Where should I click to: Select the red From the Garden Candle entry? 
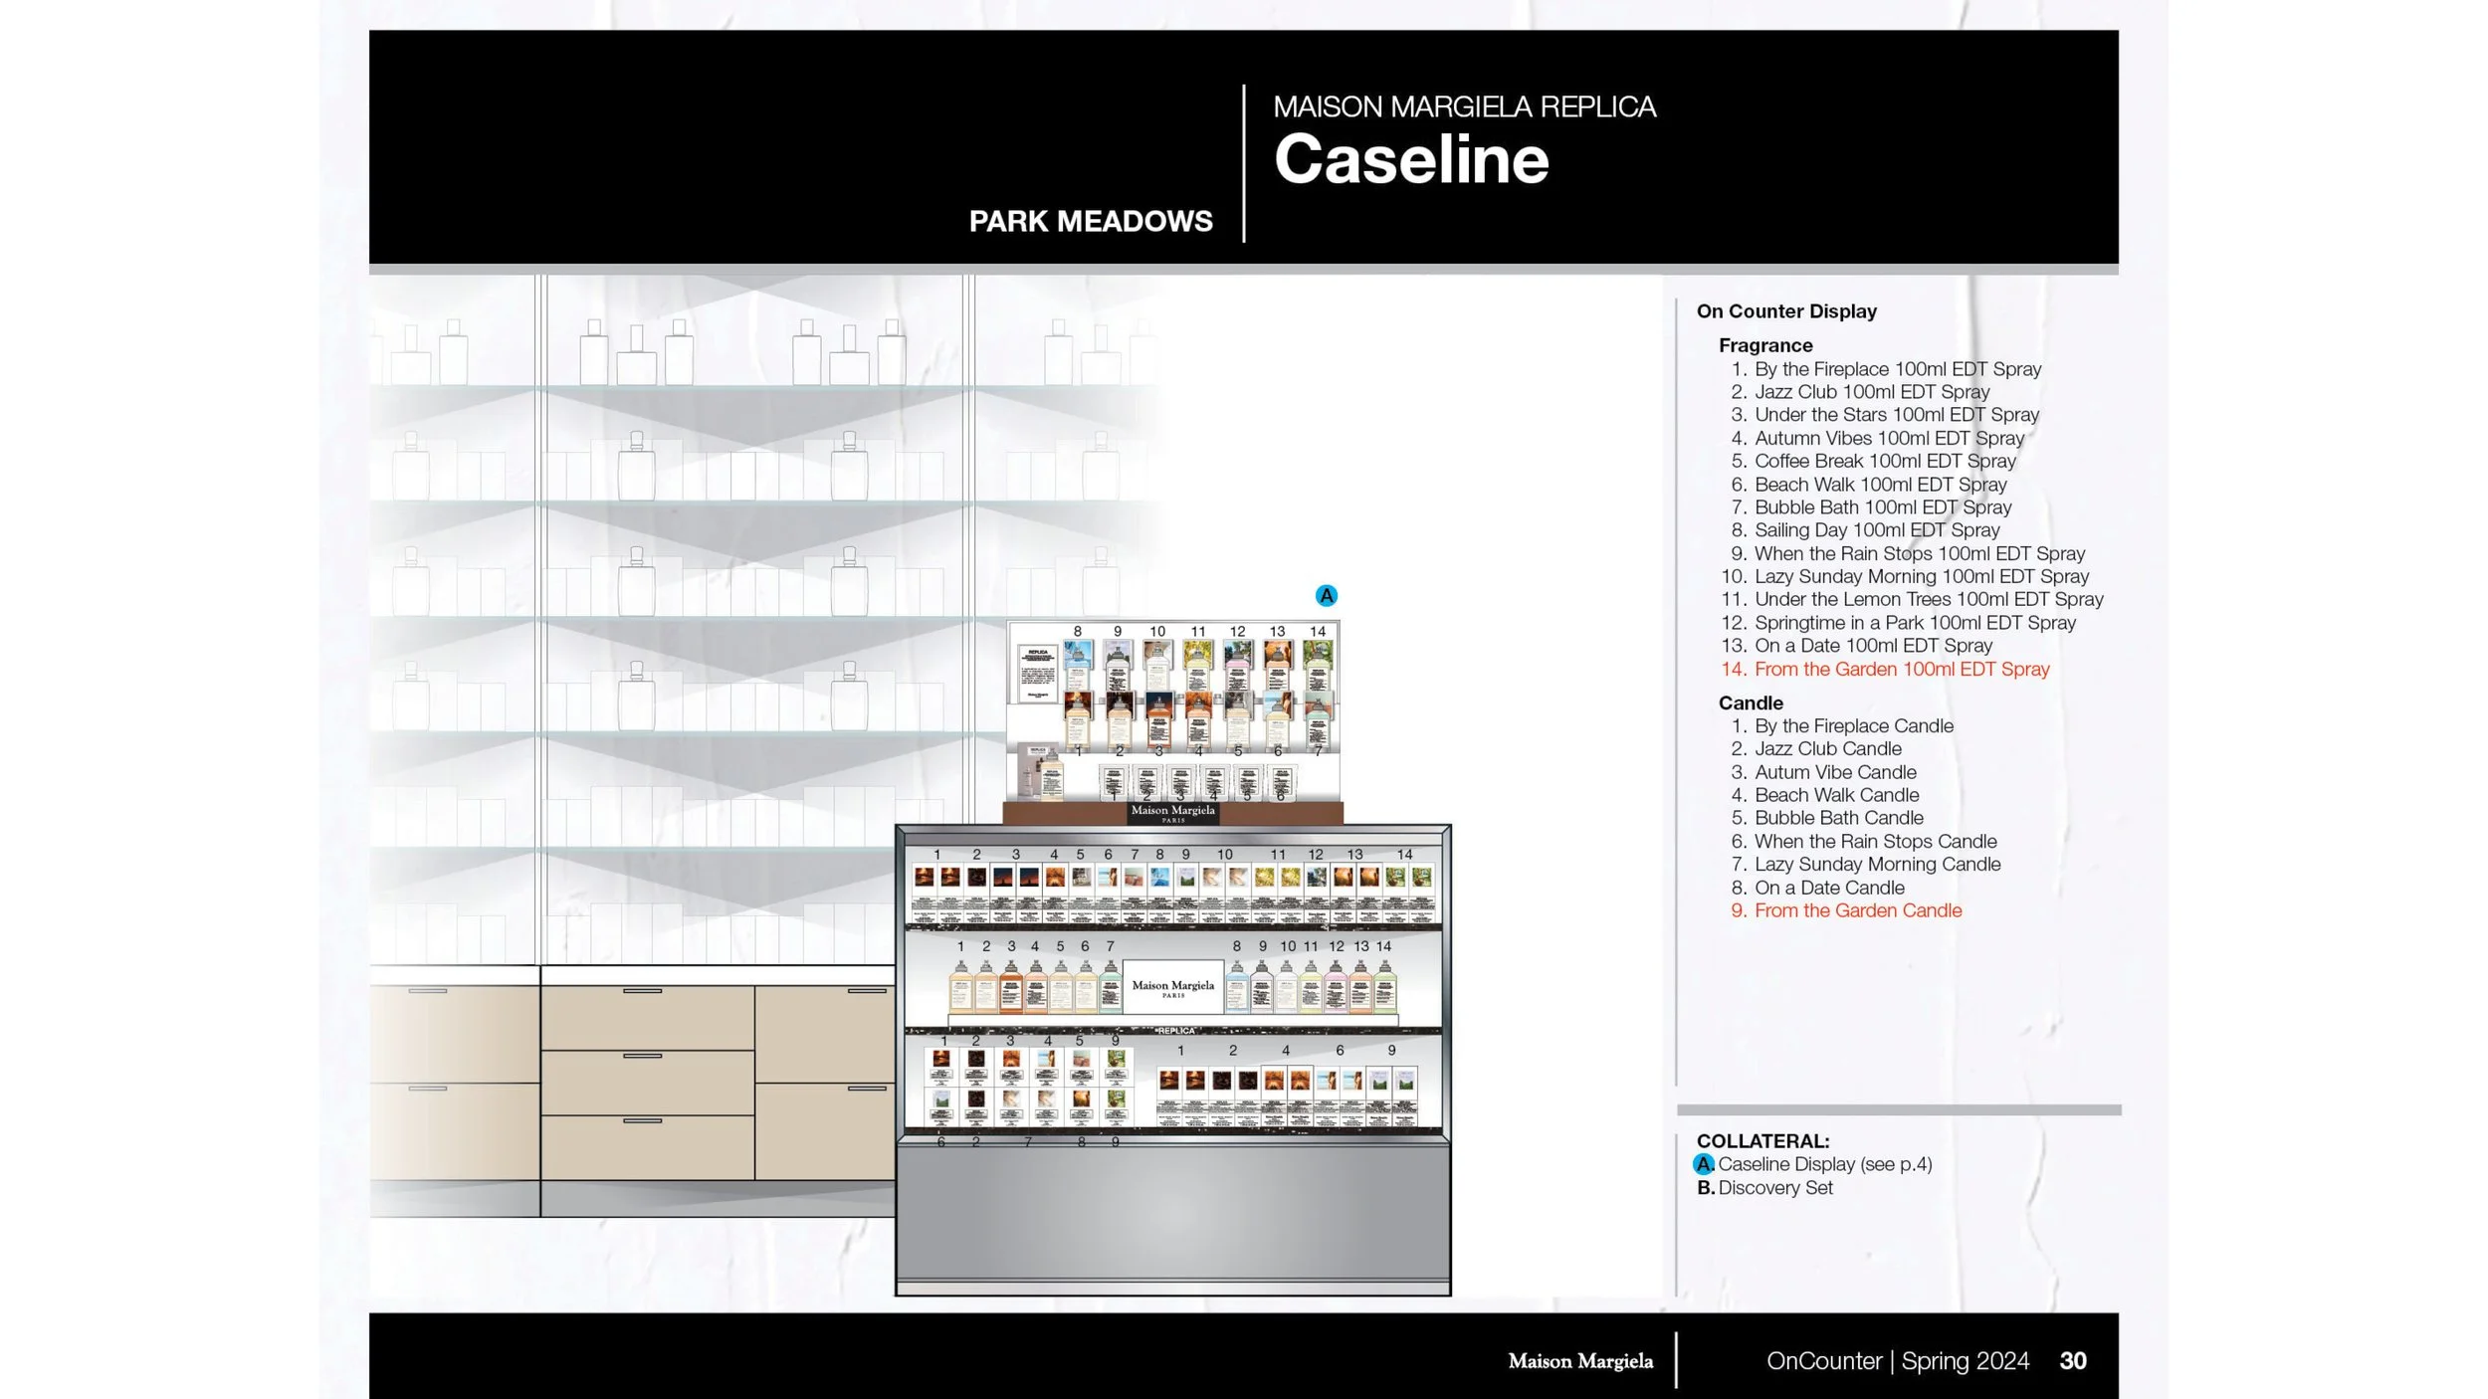point(1857,911)
